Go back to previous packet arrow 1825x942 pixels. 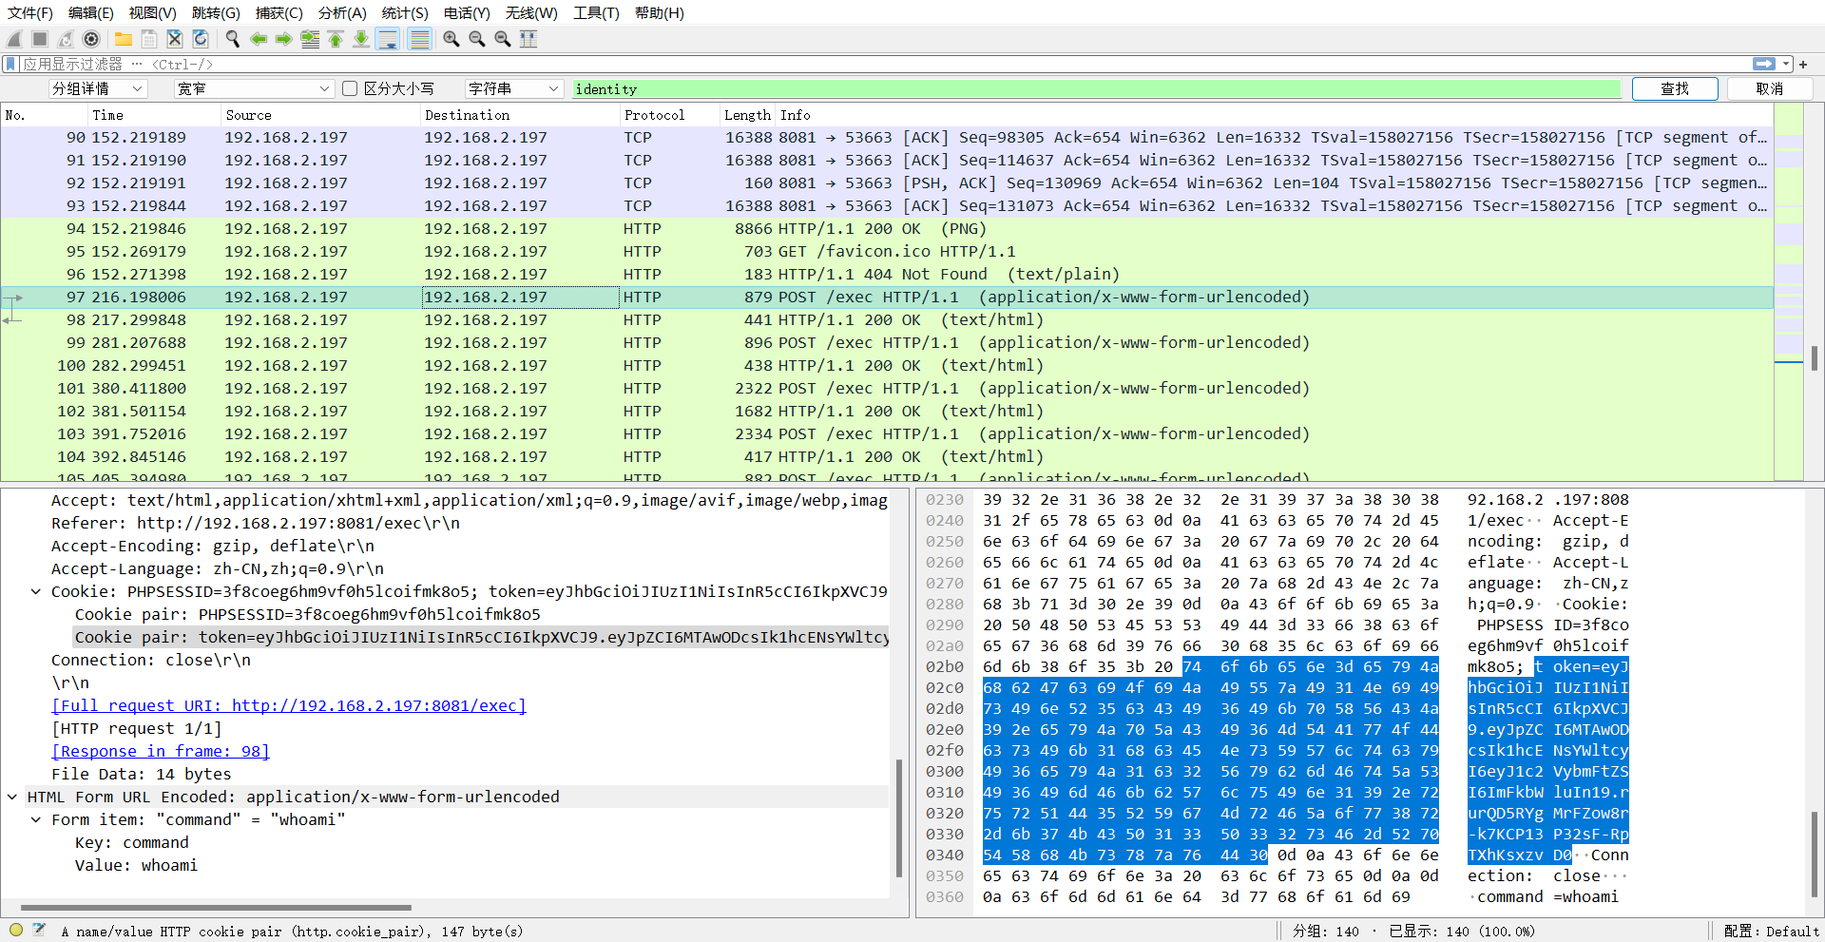coord(259,39)
